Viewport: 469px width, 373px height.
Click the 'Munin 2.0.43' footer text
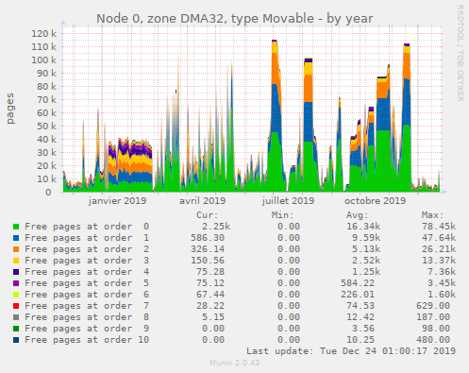[235, 363]
